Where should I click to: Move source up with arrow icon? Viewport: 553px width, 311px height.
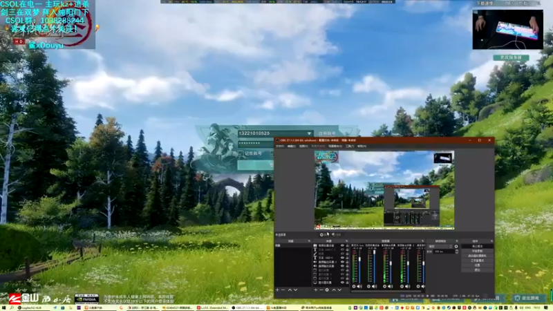point(334,290)
